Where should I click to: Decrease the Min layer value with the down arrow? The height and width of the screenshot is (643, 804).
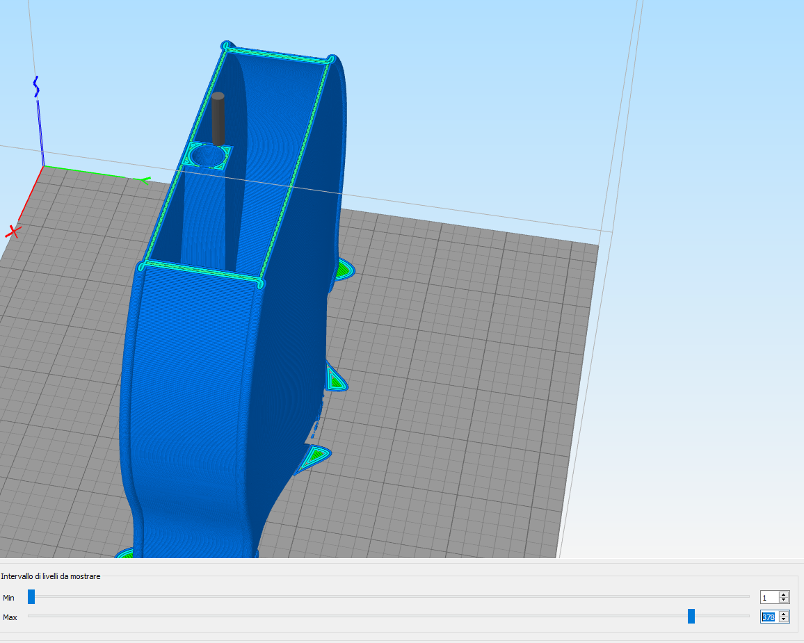784,600
